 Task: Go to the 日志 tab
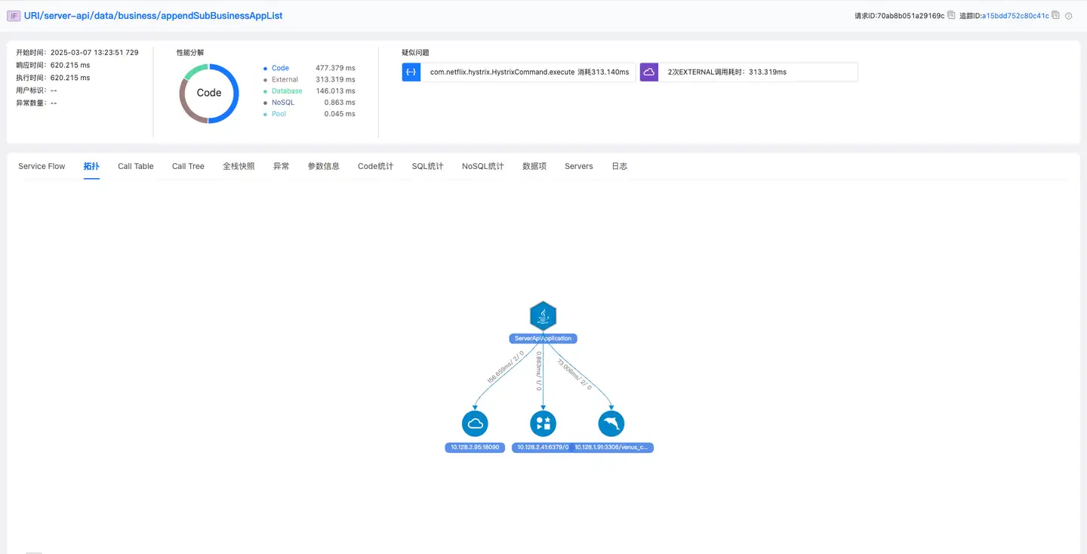(619, 166)
